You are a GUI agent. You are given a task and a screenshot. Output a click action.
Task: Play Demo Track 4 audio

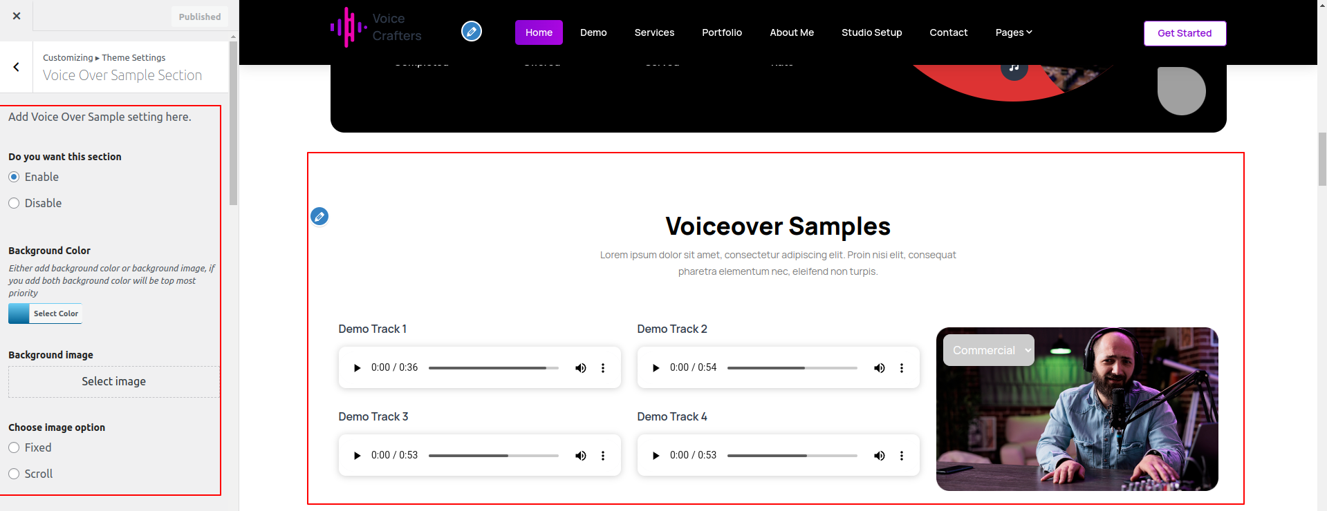tap(656, 456)
